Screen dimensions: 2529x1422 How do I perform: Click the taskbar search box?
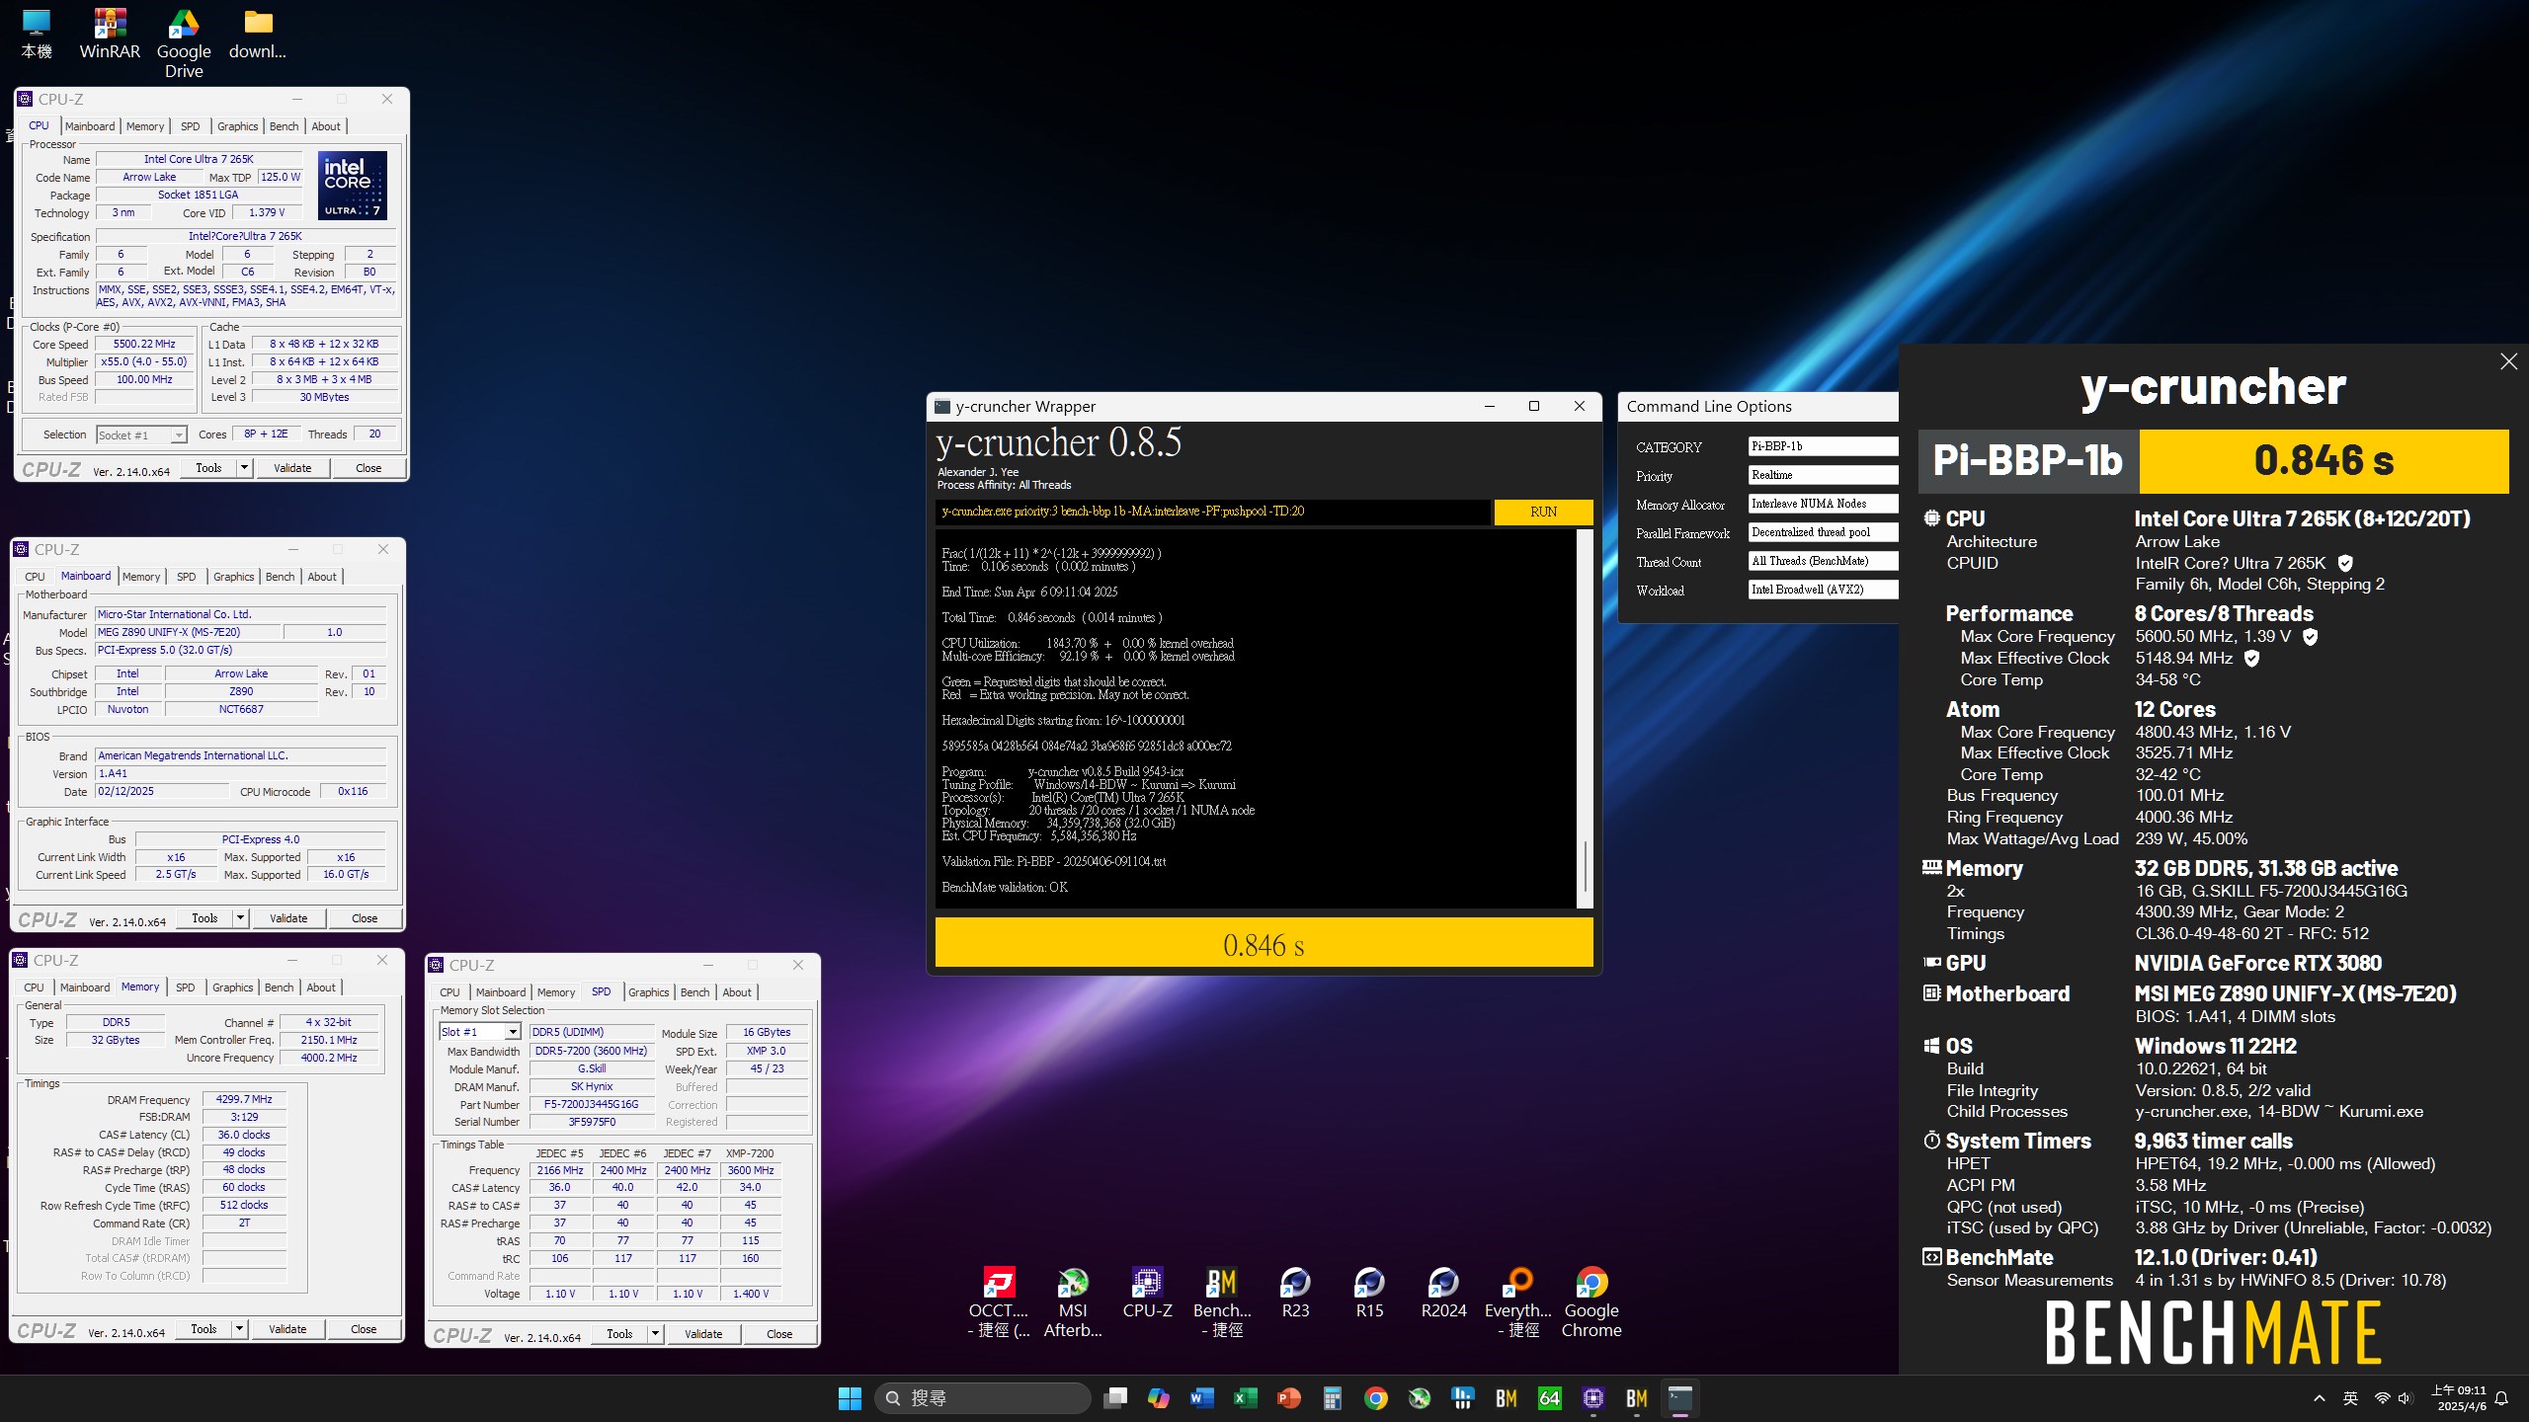(x=983, y=1398)
